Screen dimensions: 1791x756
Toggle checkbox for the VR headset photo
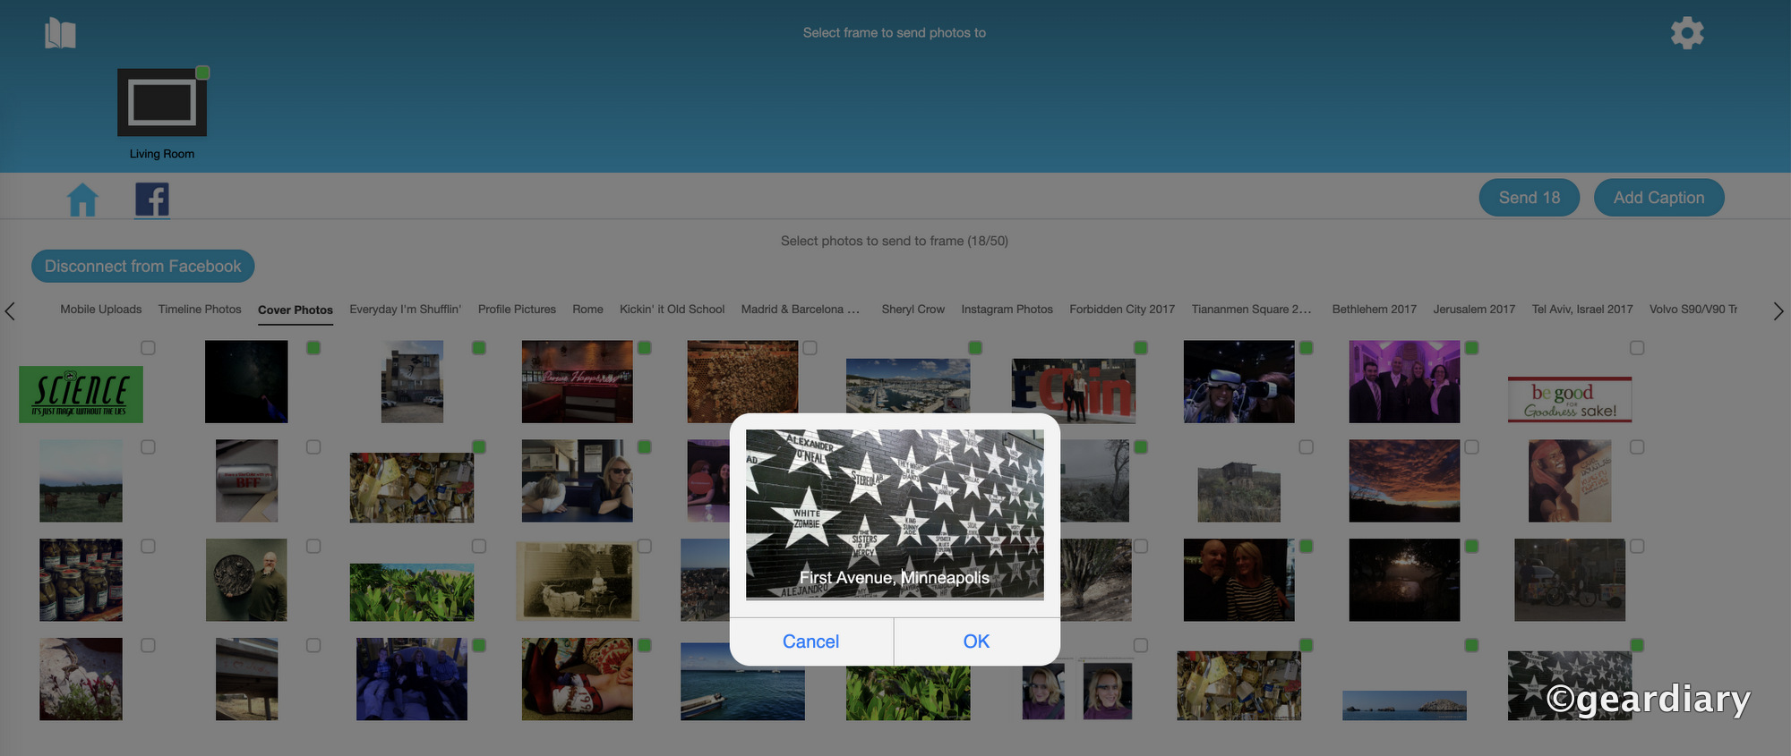(x=1307, y=348)
